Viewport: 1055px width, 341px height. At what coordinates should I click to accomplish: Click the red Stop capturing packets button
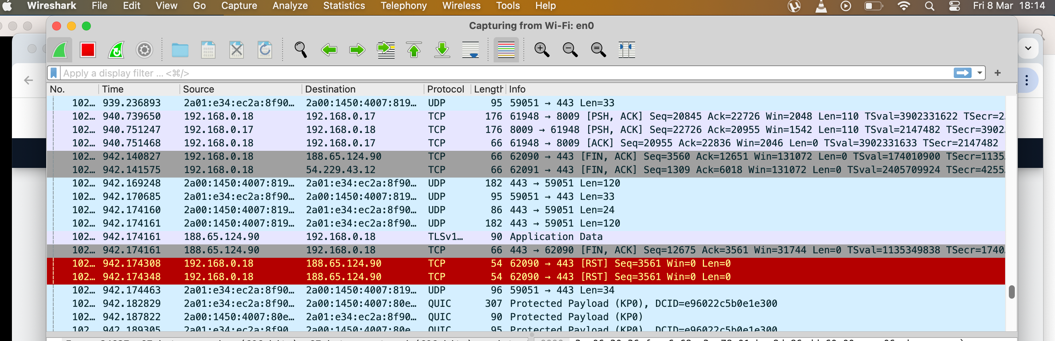(87, 50)
